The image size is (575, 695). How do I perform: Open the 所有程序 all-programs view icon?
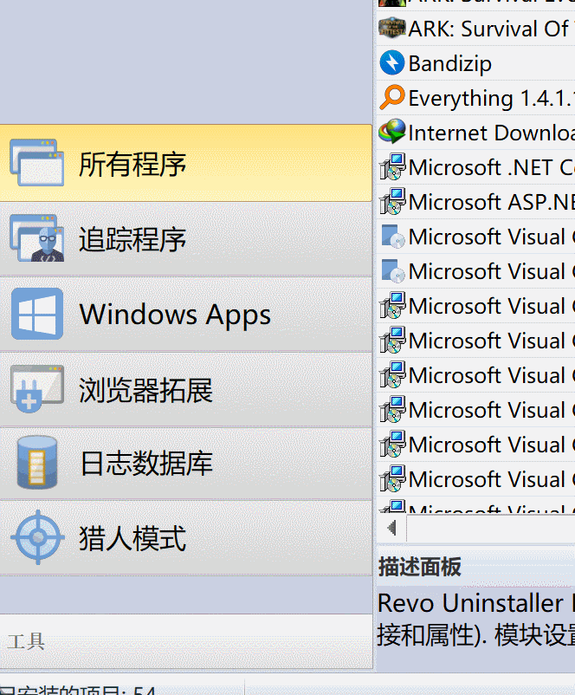[37, 163]
